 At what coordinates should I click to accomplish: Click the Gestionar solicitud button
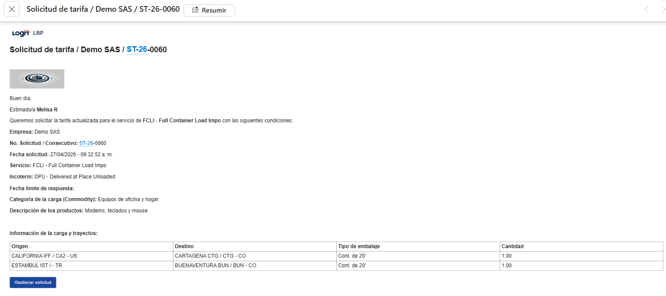(33, 283)
